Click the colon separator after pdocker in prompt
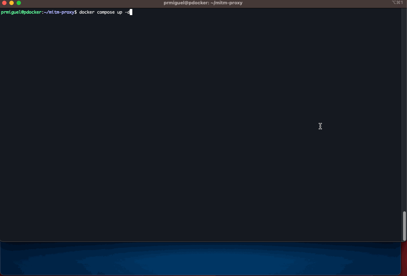Viewport: 407px width, 276px height. (43, 12)
